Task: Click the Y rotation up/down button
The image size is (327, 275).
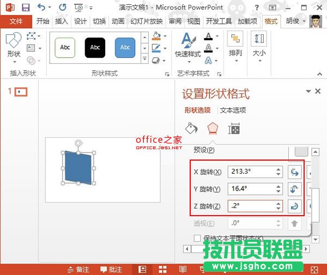Action: 295,189
